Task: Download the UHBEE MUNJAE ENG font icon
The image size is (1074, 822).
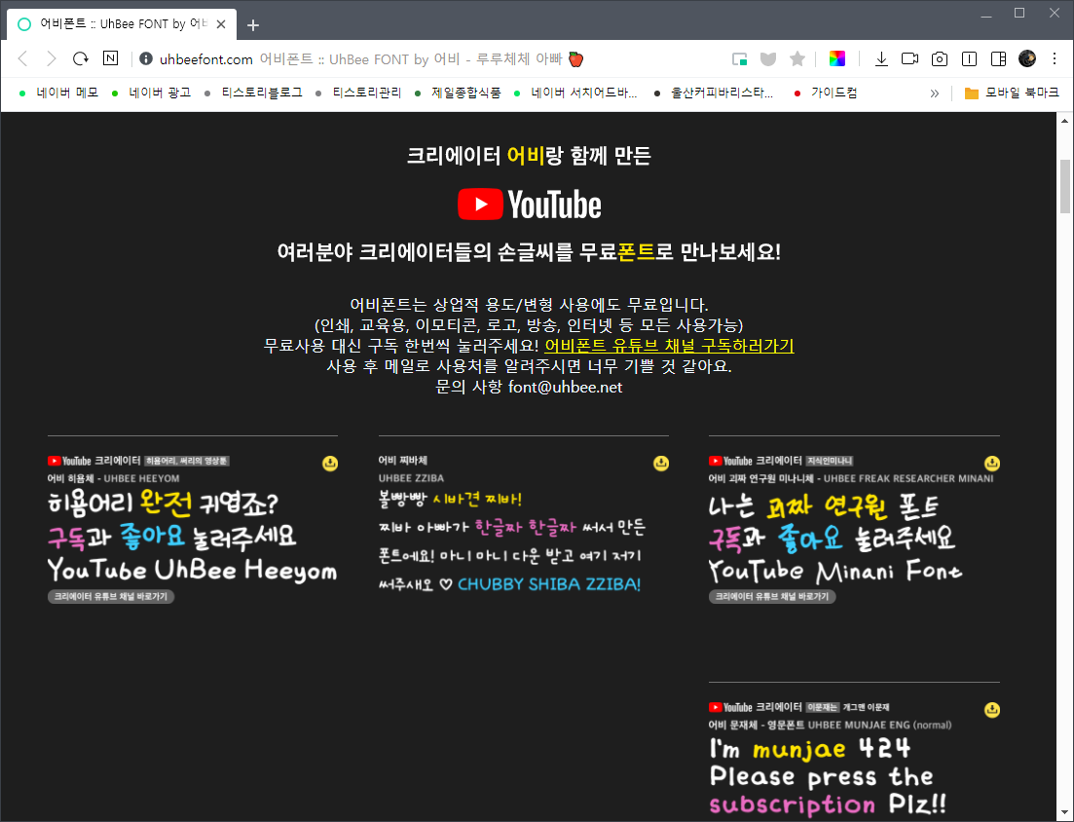Action: coord(992,710)
